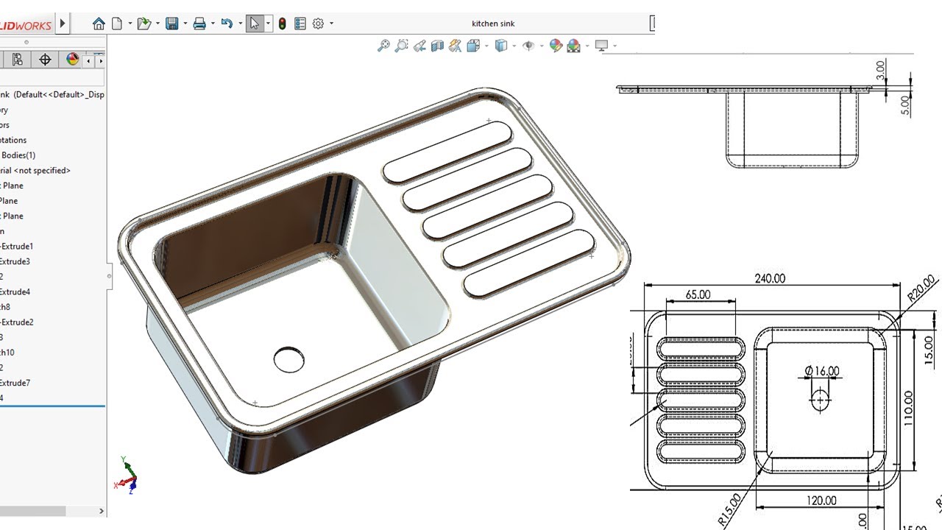Toggle the Section View icon

point(437,46)
